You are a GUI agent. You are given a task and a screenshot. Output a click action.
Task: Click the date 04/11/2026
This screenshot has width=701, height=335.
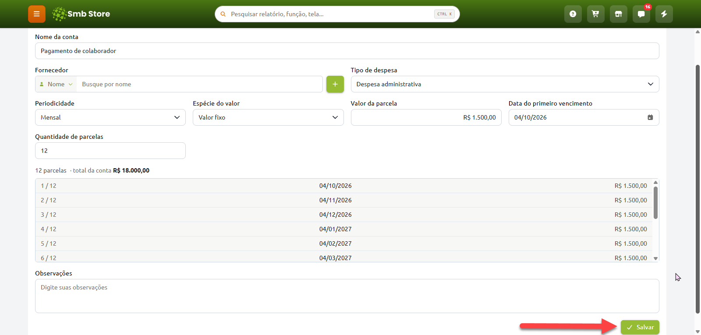click(335, 200)
